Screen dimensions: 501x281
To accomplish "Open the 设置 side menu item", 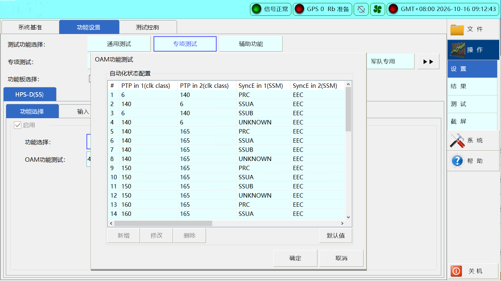I will tap(472, 69).
